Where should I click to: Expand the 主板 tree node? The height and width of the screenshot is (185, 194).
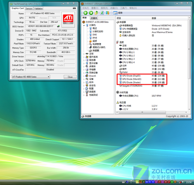(x=84, y=54)
